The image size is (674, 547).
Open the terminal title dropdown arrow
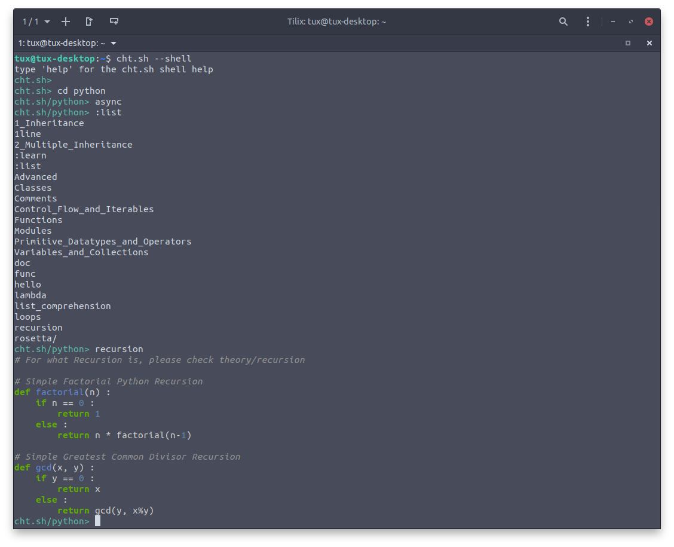(114, 43)
